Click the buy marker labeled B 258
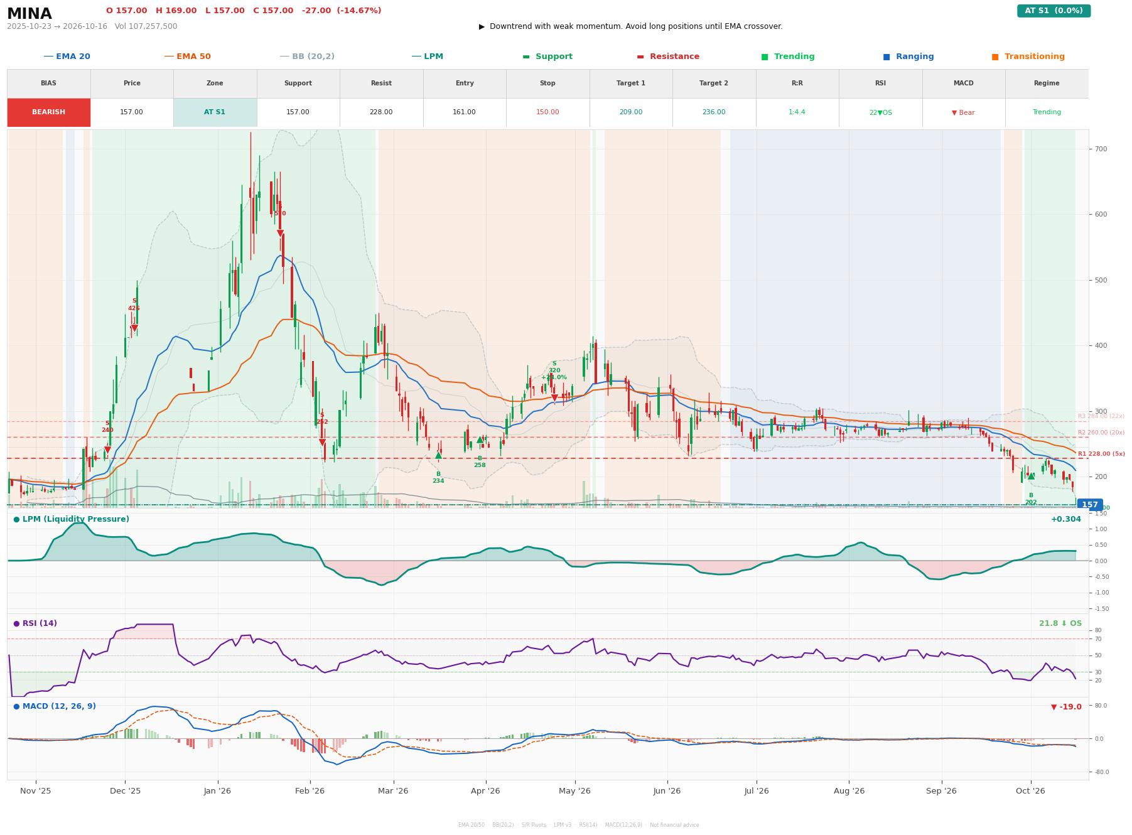The height and width of the screenshot is (835, 1132). (480, 439)
